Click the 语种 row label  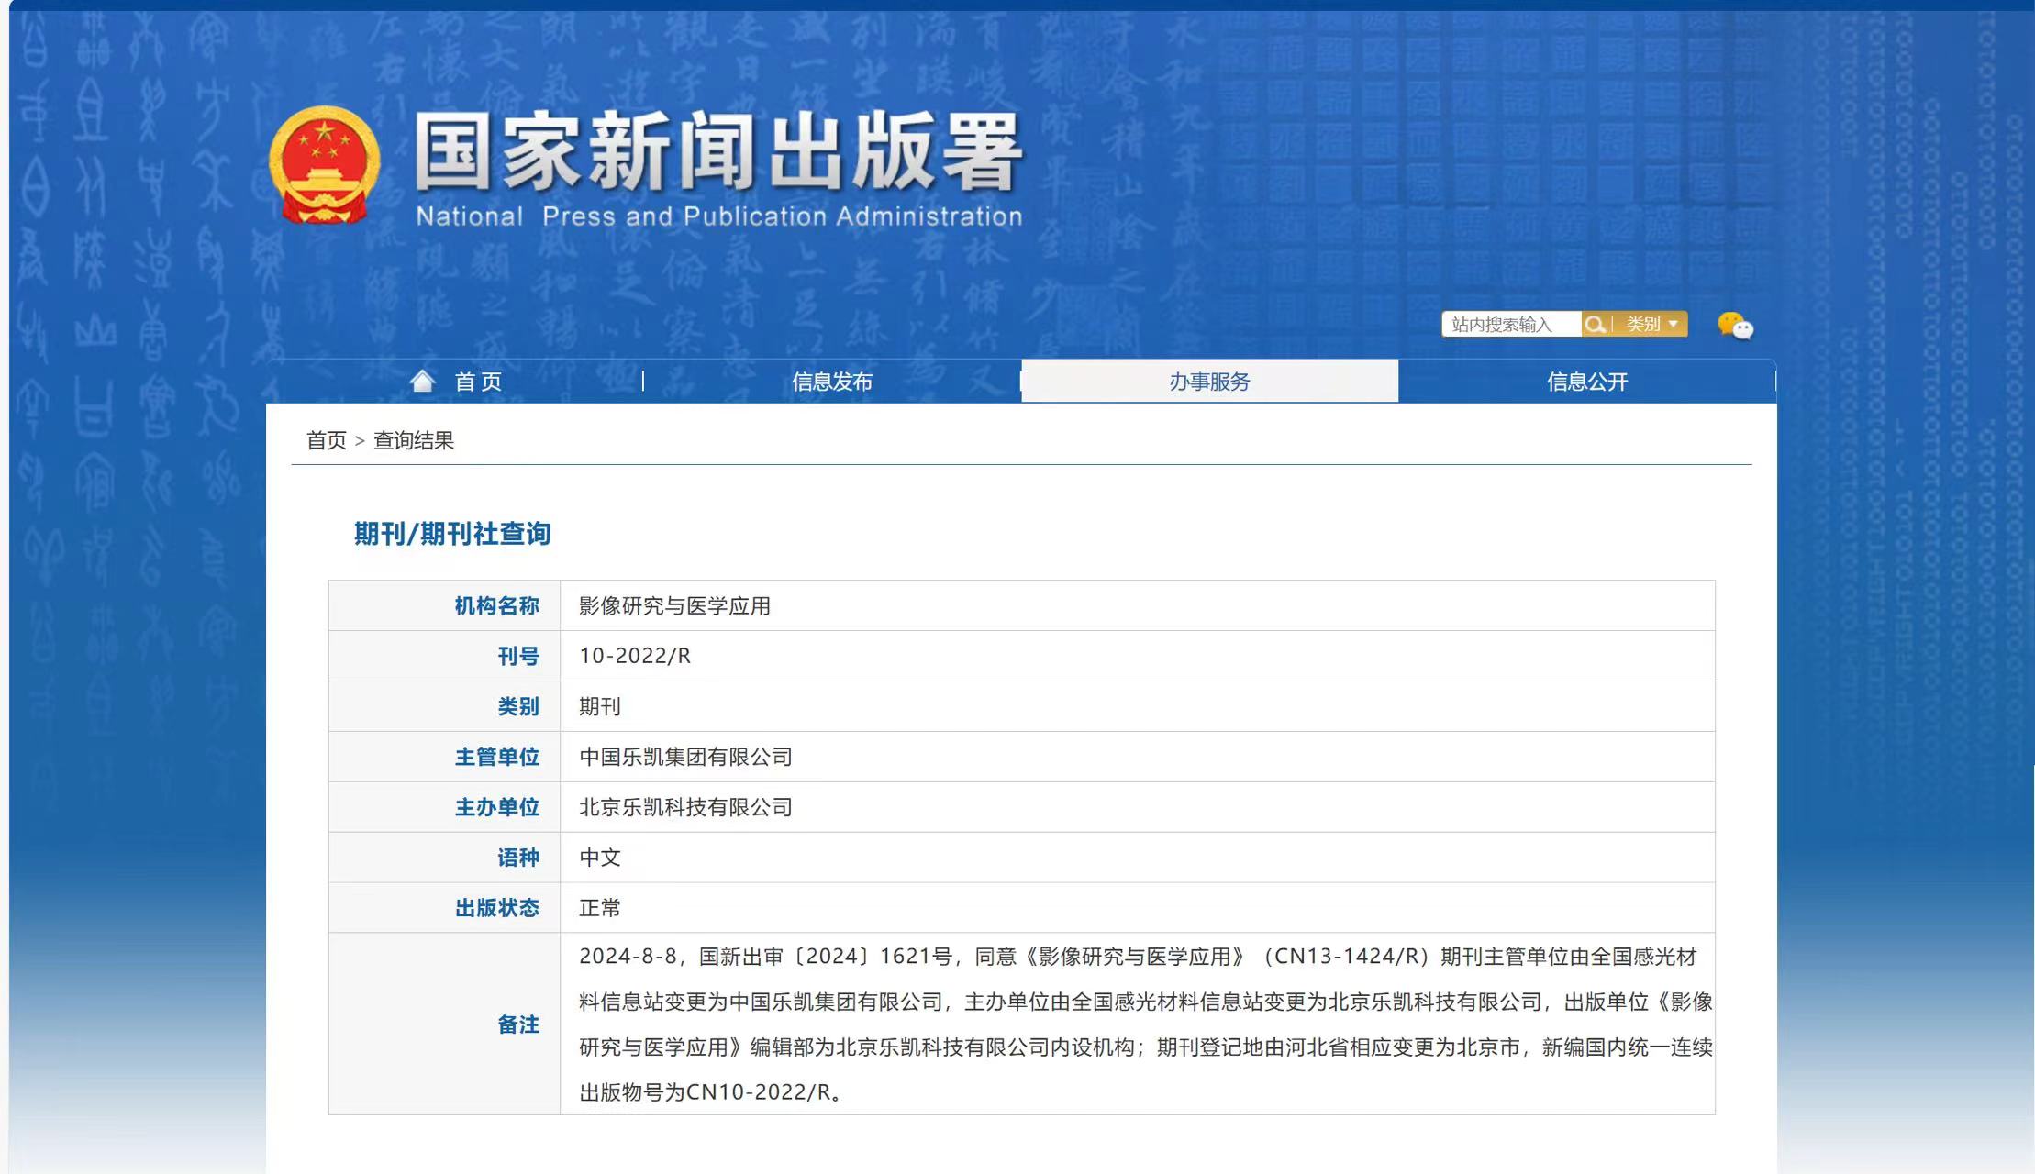click(x=518, y=858)
